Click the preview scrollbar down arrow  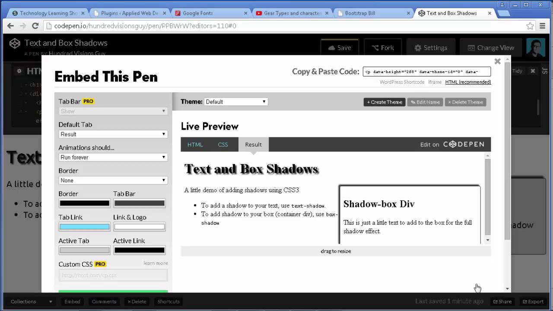[488, 240]
